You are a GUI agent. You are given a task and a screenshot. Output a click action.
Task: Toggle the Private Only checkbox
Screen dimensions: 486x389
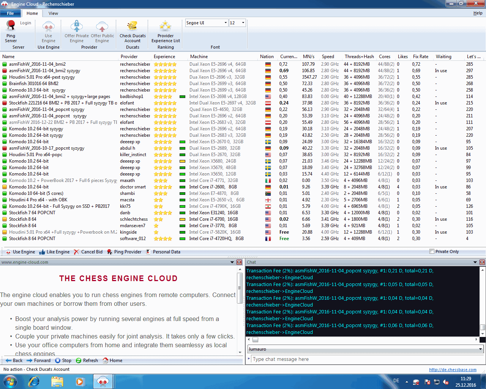(x=432, y=251)
